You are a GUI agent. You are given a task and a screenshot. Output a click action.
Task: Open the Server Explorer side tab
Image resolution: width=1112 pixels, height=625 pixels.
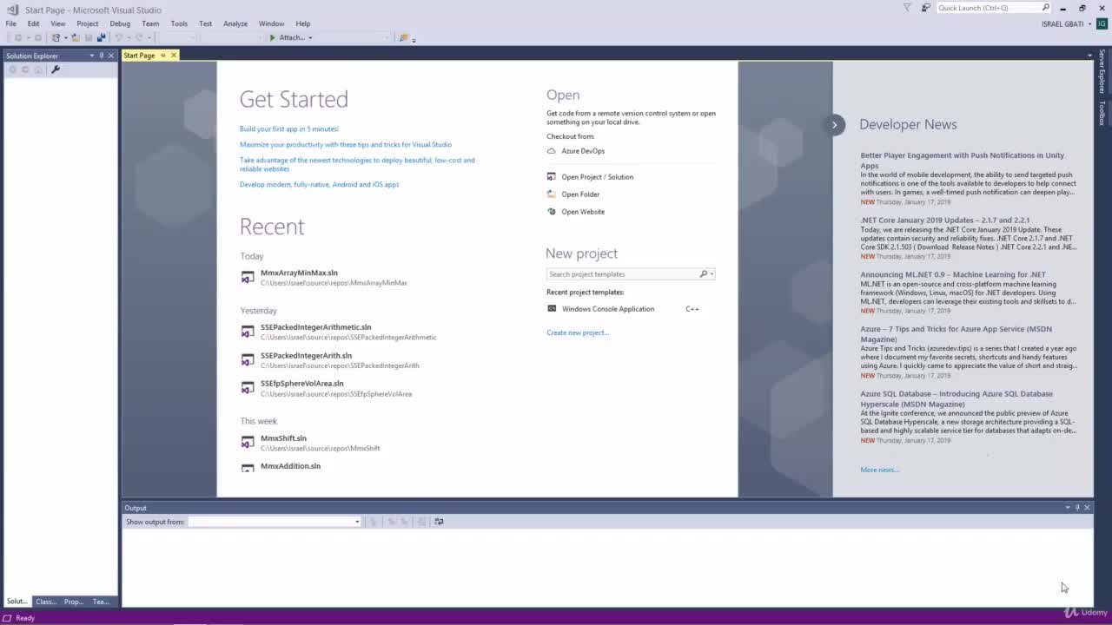tap(1102, 71)
